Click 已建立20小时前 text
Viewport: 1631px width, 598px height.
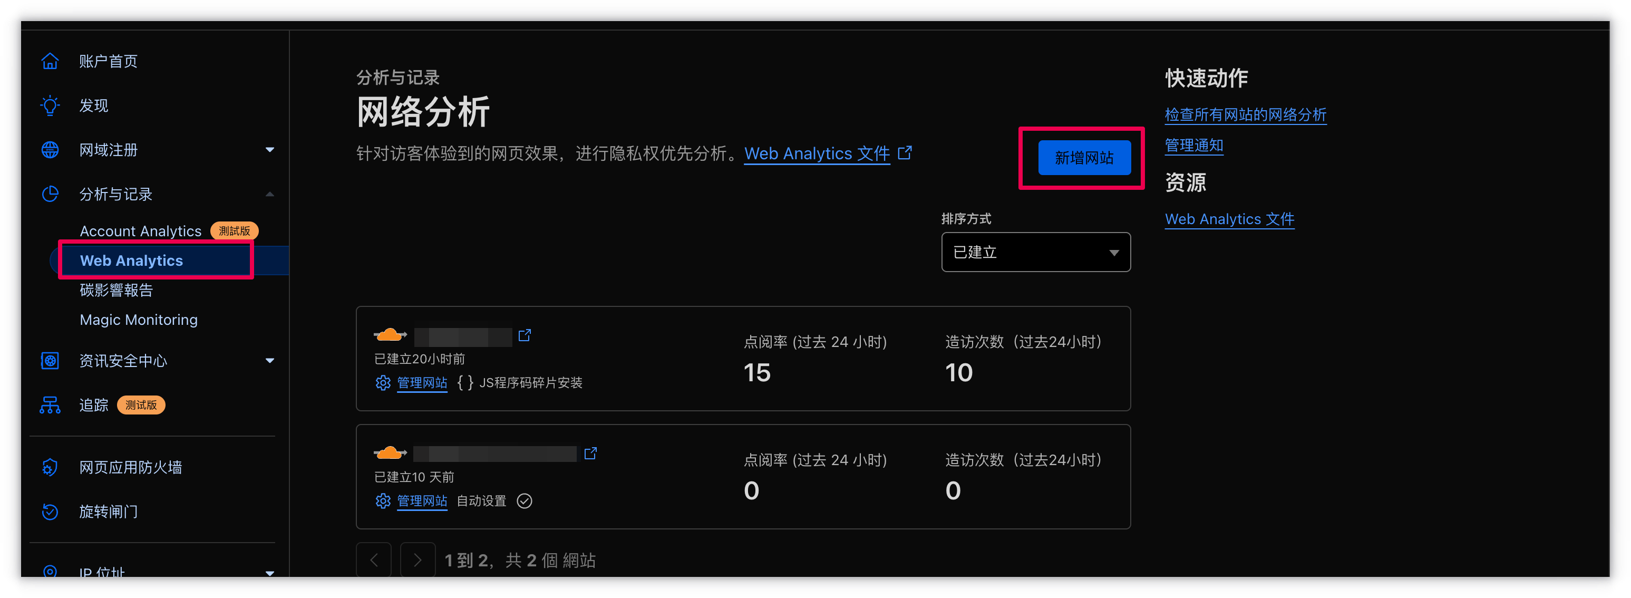[x=419, y=359]
